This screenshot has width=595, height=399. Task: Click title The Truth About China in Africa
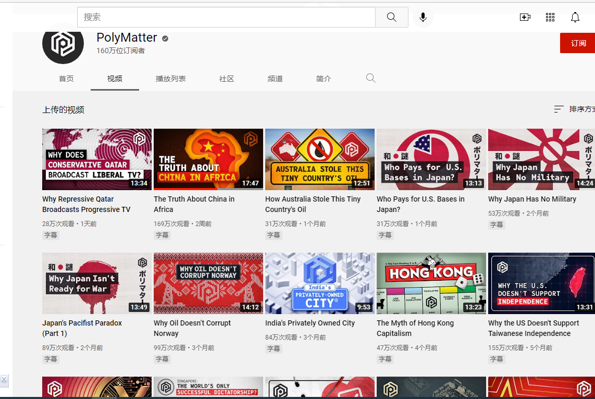[194, 204]
